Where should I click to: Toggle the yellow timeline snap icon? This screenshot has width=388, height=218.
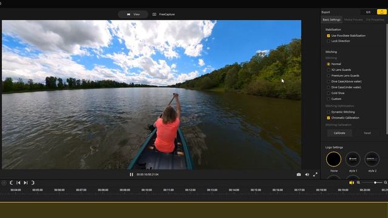[352, 183]
